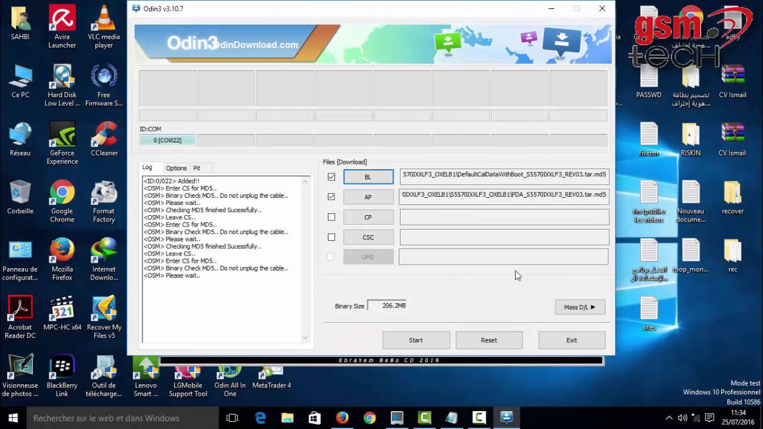Open GeForce Experience desktop icon
This screenshot has height=429, width=763.
[x=62, y=143]
